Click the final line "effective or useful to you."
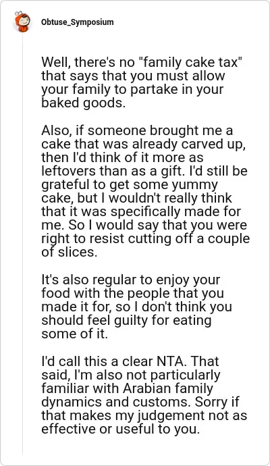The width and height of the screenshot is (270, 466). (x=120, y=430)
